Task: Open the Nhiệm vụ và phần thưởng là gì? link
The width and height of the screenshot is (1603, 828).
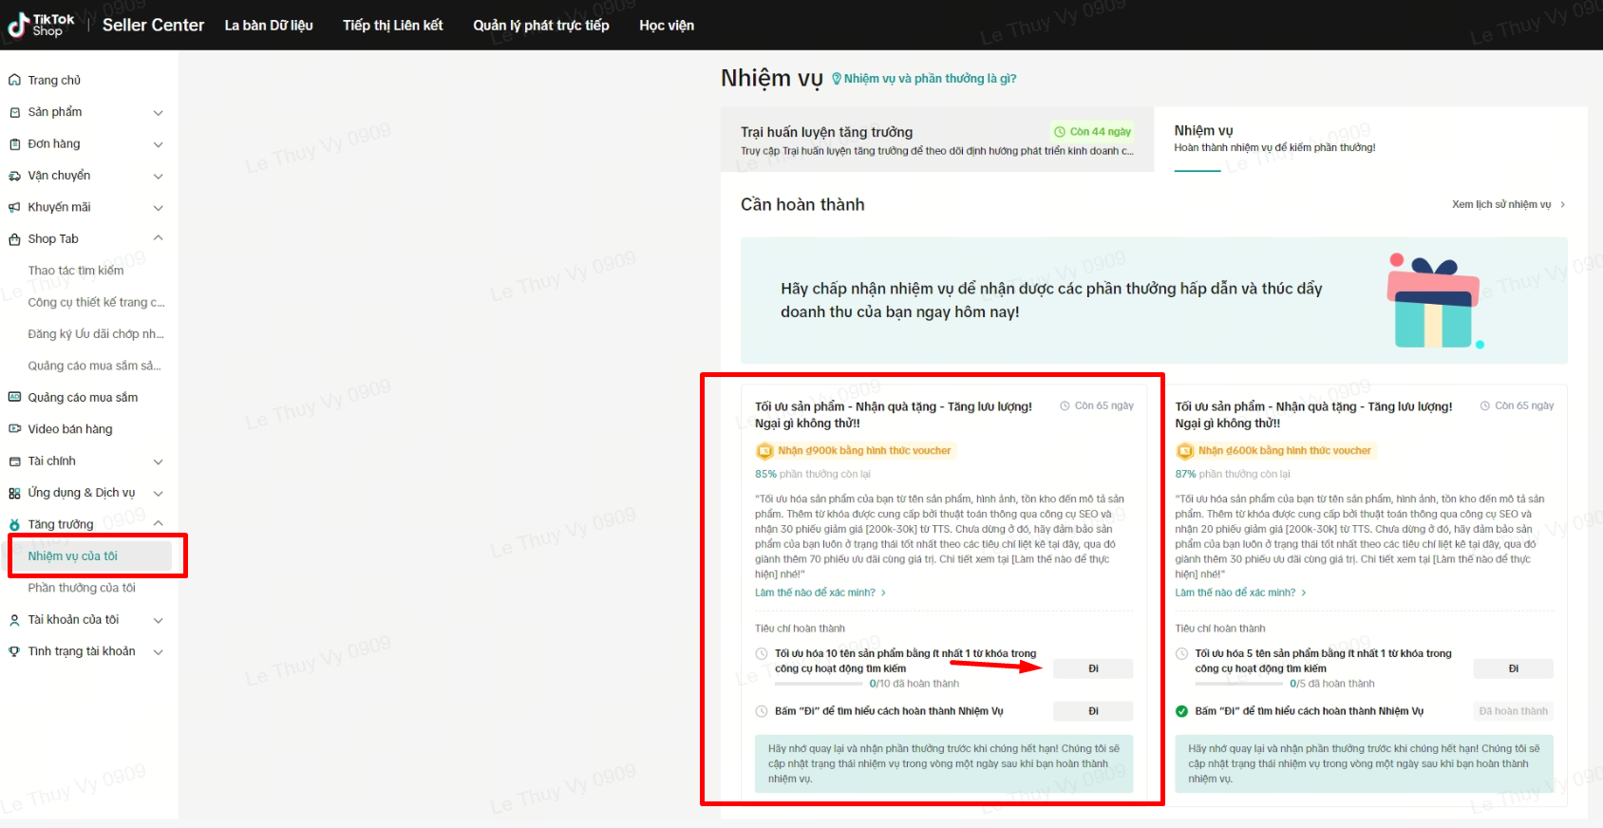Action: [x=924, y=79]
